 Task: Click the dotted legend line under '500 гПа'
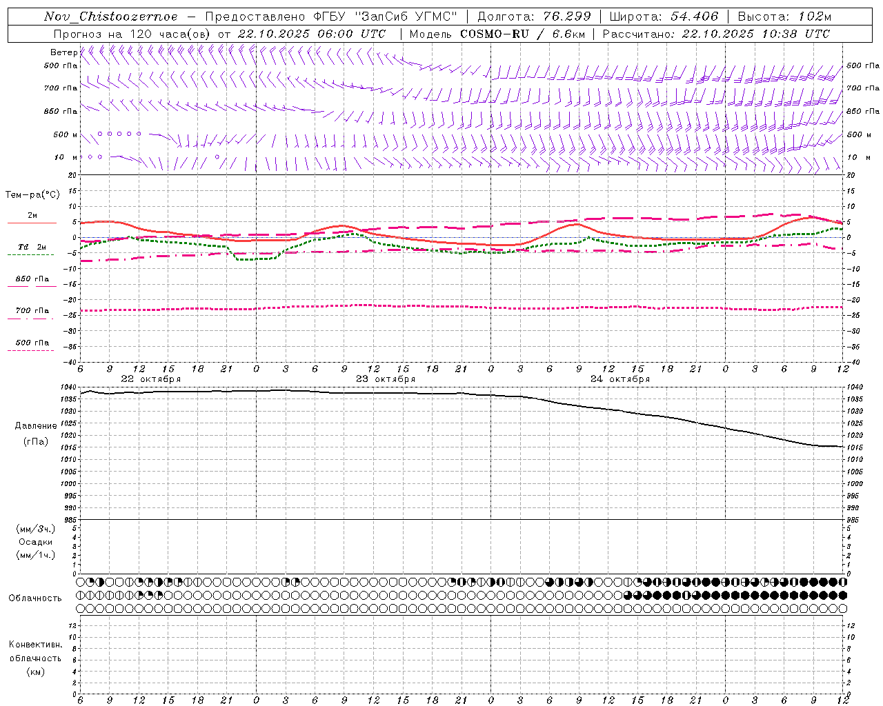click(30, 351)
